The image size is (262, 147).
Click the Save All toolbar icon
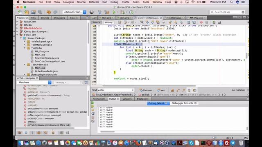pos(40,12)
